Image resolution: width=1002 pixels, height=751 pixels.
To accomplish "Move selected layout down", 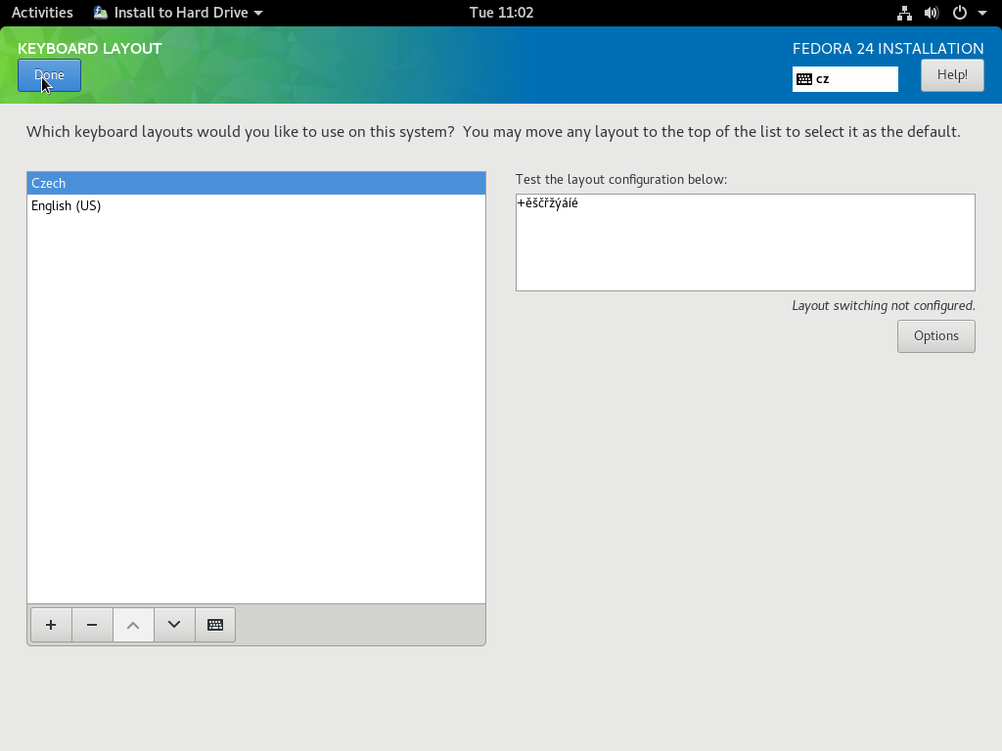I will pyautogui.click(x=174, y=625).
